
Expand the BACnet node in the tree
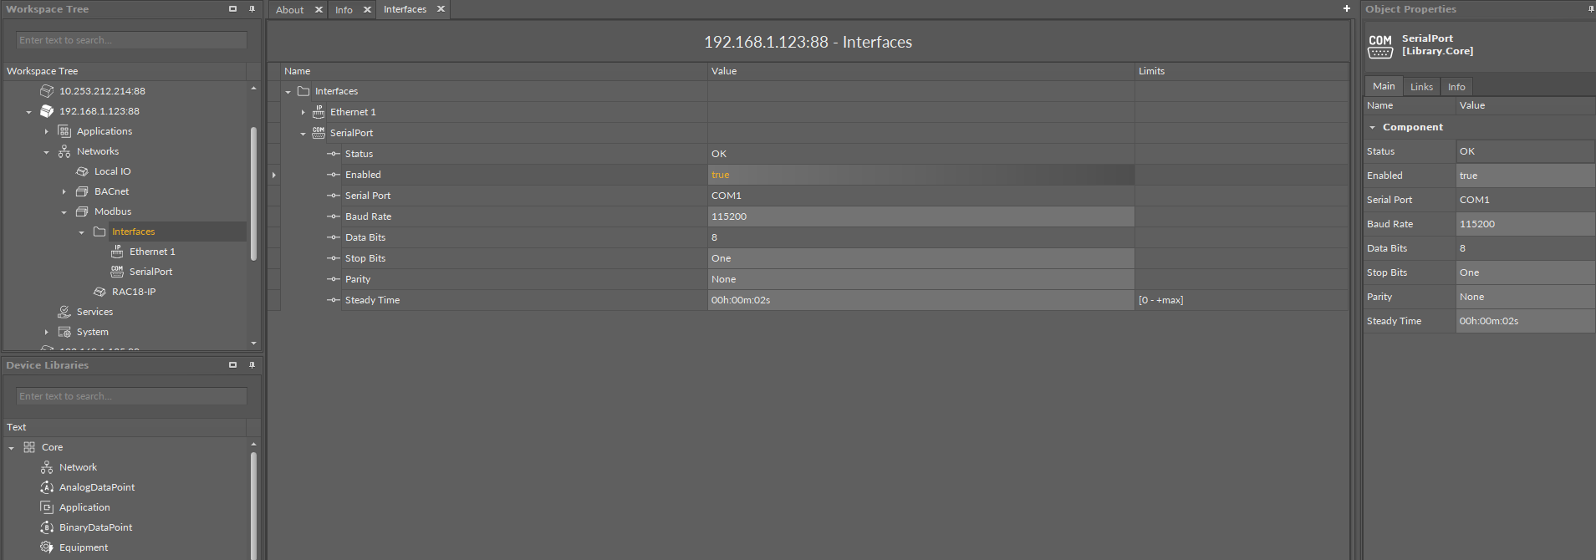(64, 191)
